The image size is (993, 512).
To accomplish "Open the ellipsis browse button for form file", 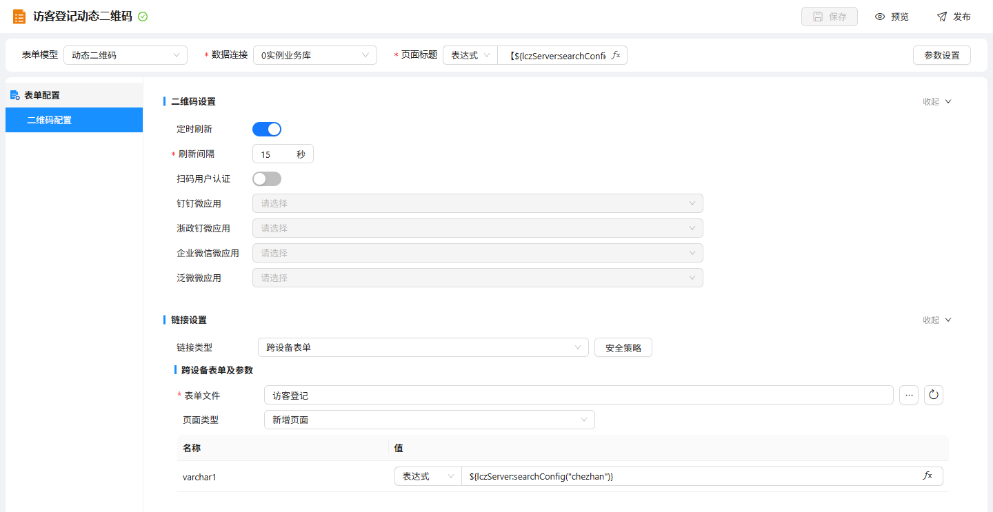I will click(909, 395).
